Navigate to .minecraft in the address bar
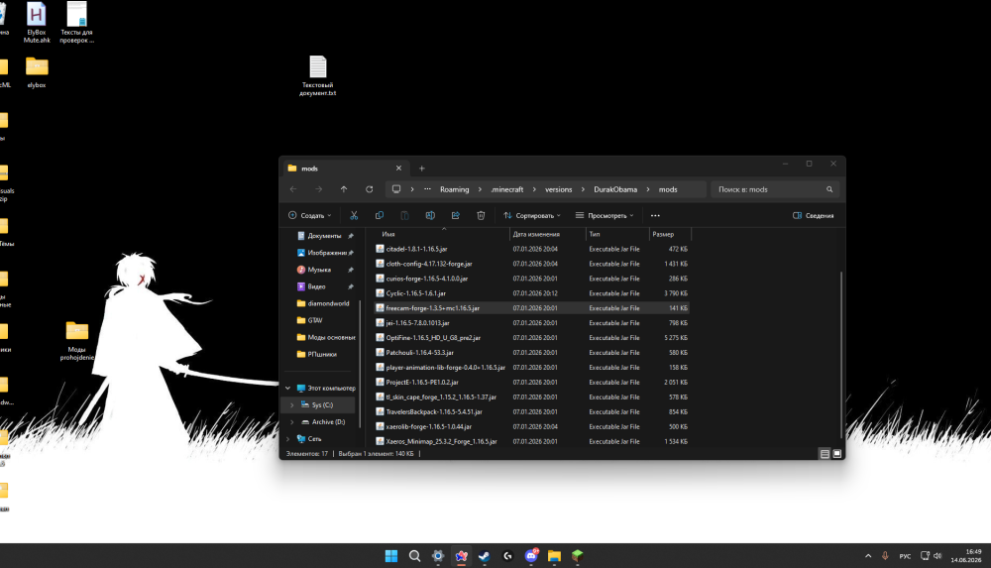The image size is (991, 568). [x=507, y=189]
